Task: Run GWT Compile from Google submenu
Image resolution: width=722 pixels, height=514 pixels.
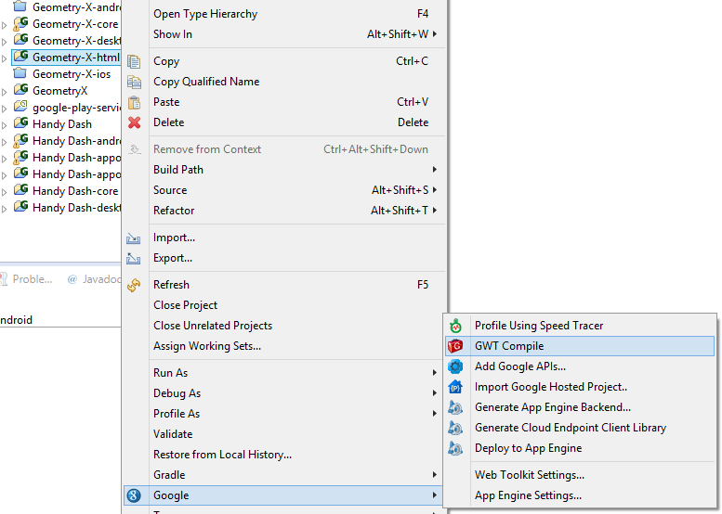Action: pyautogui.click(x=580, y=346)
